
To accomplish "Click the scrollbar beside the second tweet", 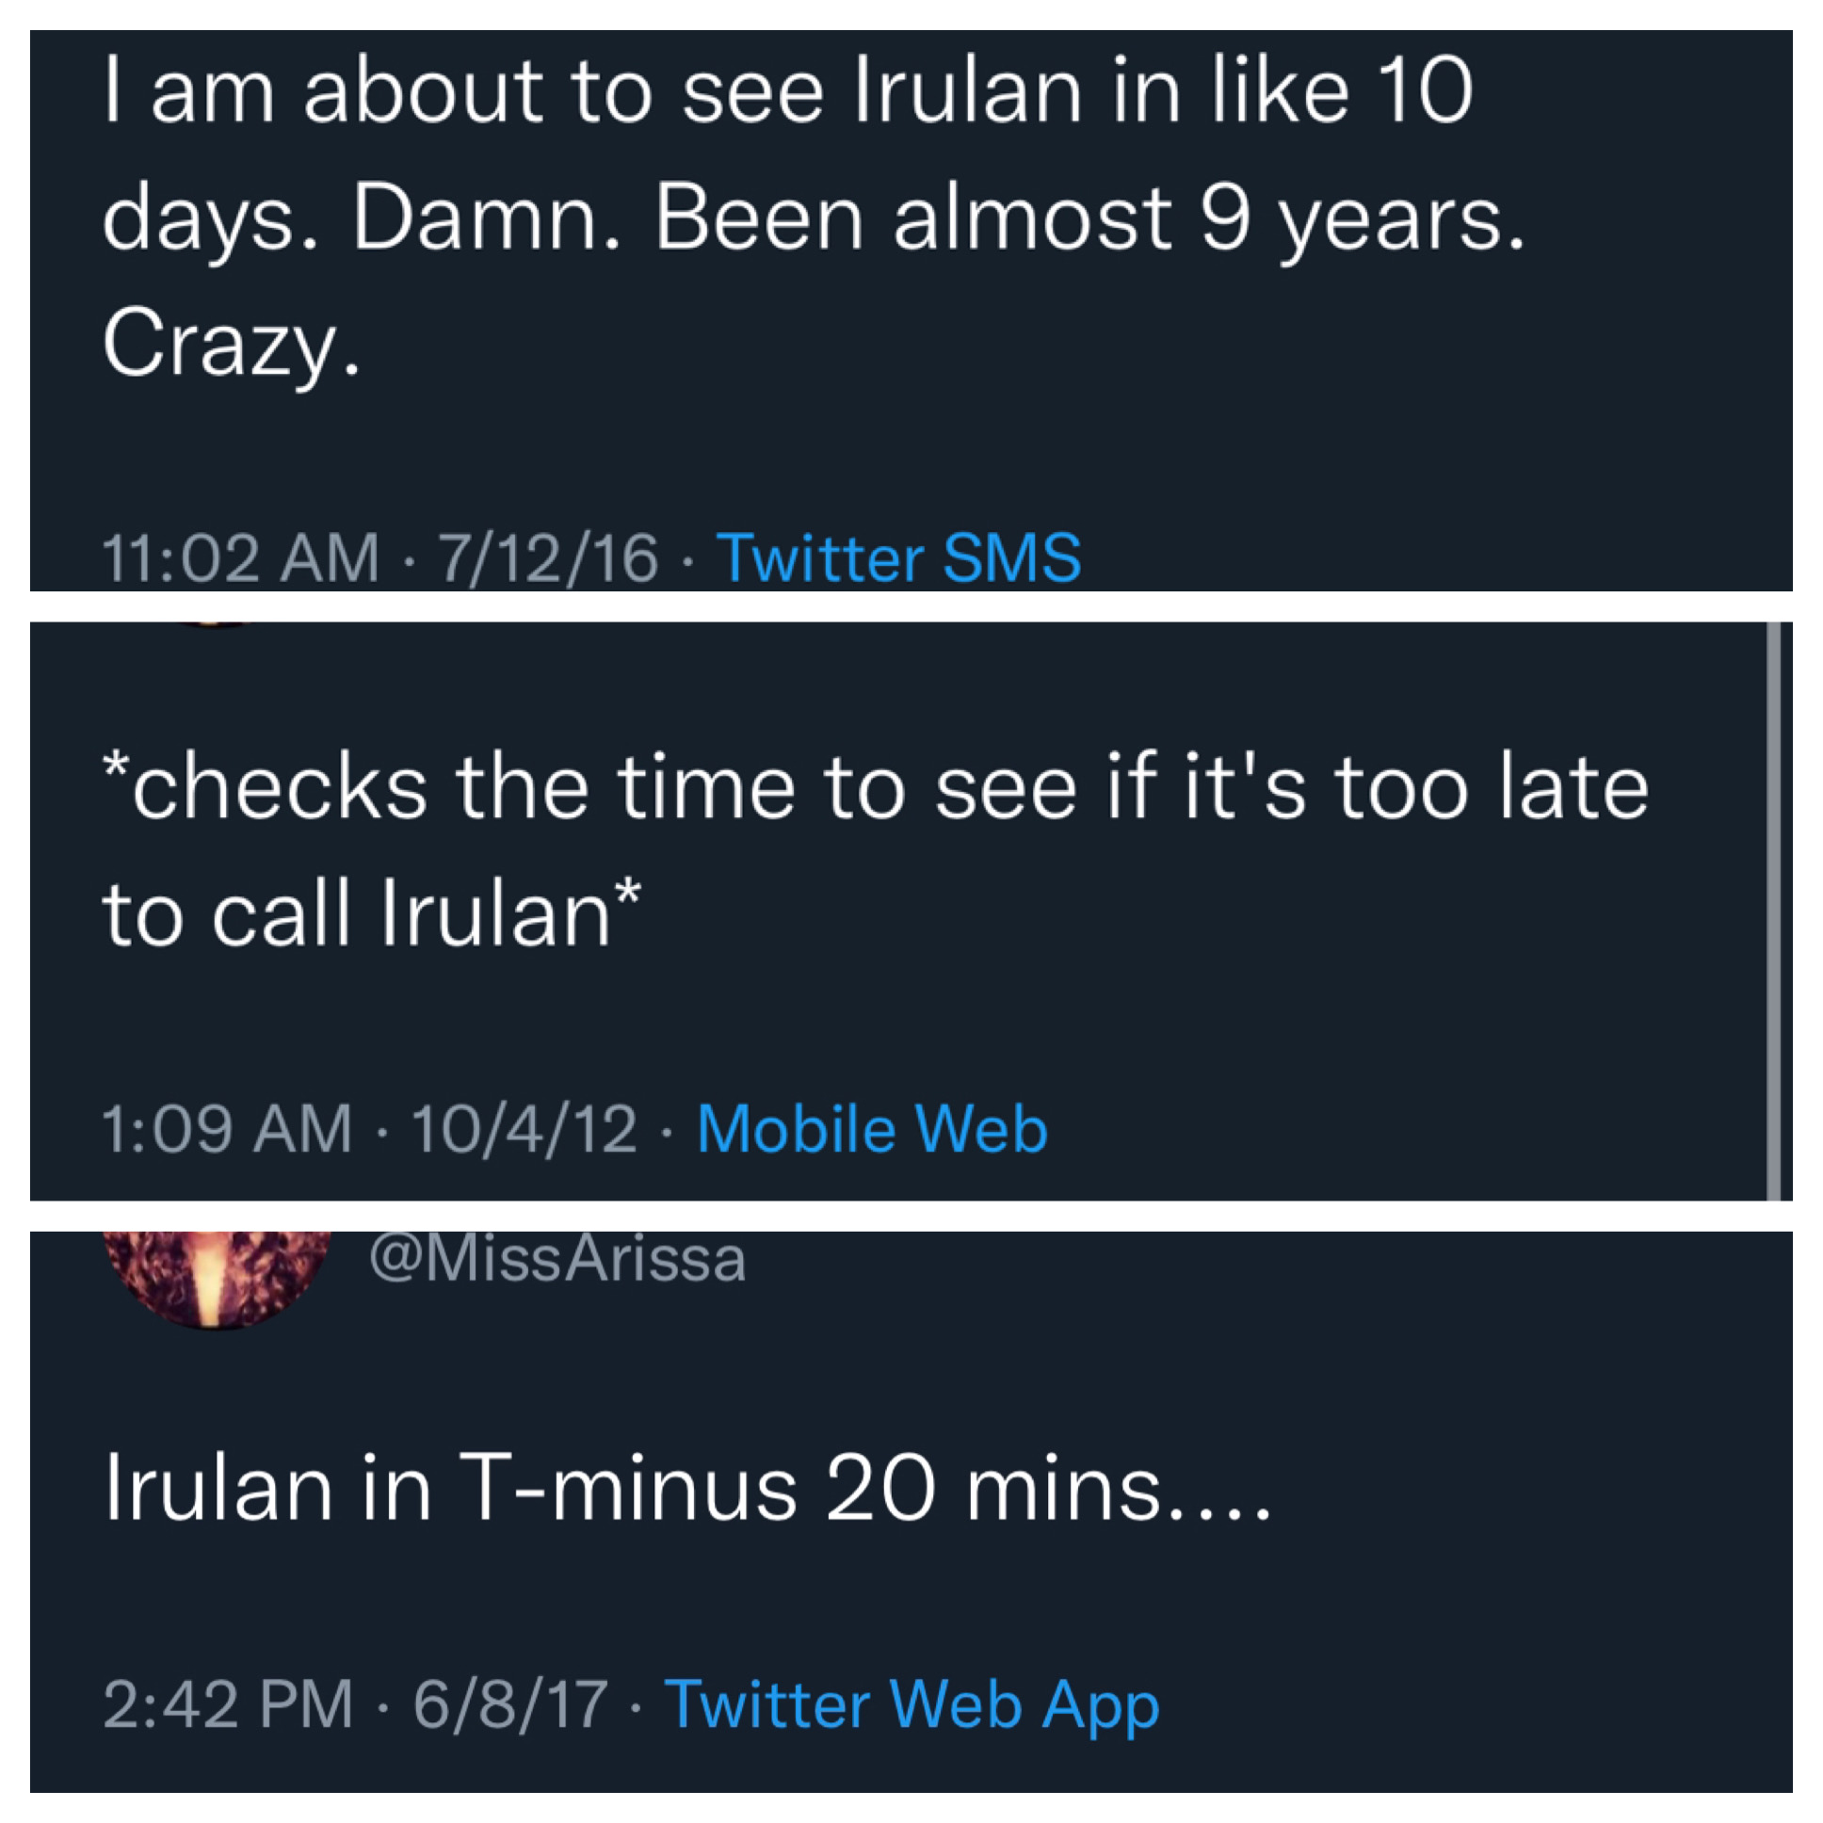I will 1773,911.
